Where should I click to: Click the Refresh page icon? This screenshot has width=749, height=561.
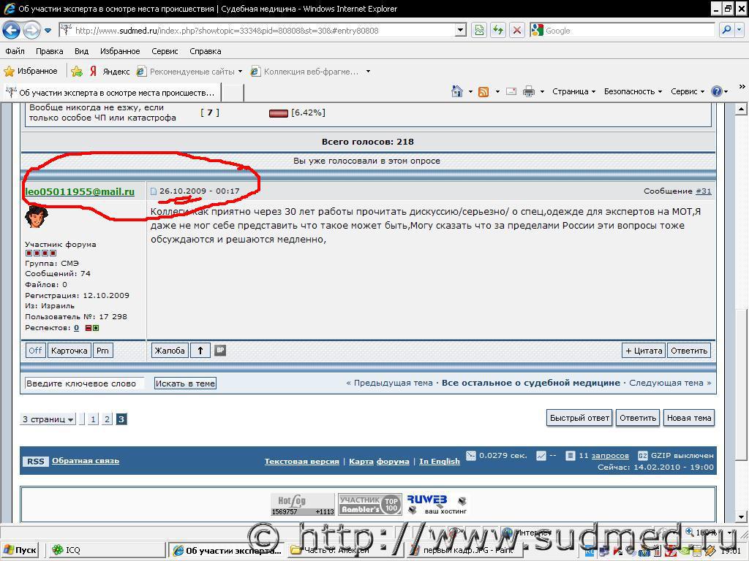[x=498, y=30]
